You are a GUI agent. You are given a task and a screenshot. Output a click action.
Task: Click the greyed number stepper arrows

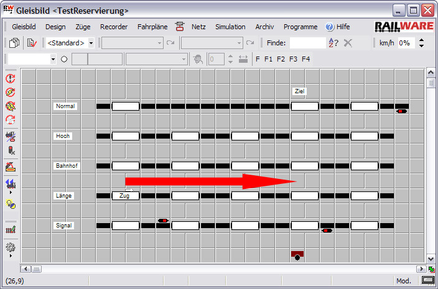click(x=230, y=59)
